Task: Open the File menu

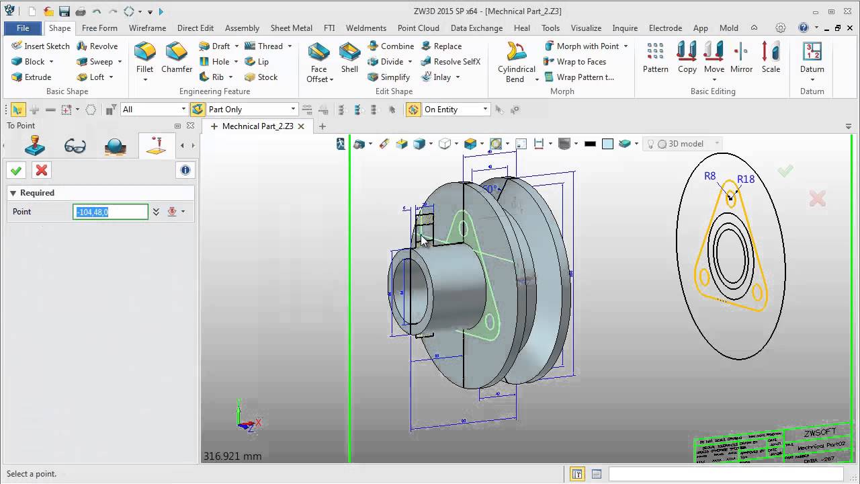Action: (x=23, y=28)
